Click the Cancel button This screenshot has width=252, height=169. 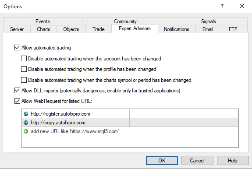197,161
